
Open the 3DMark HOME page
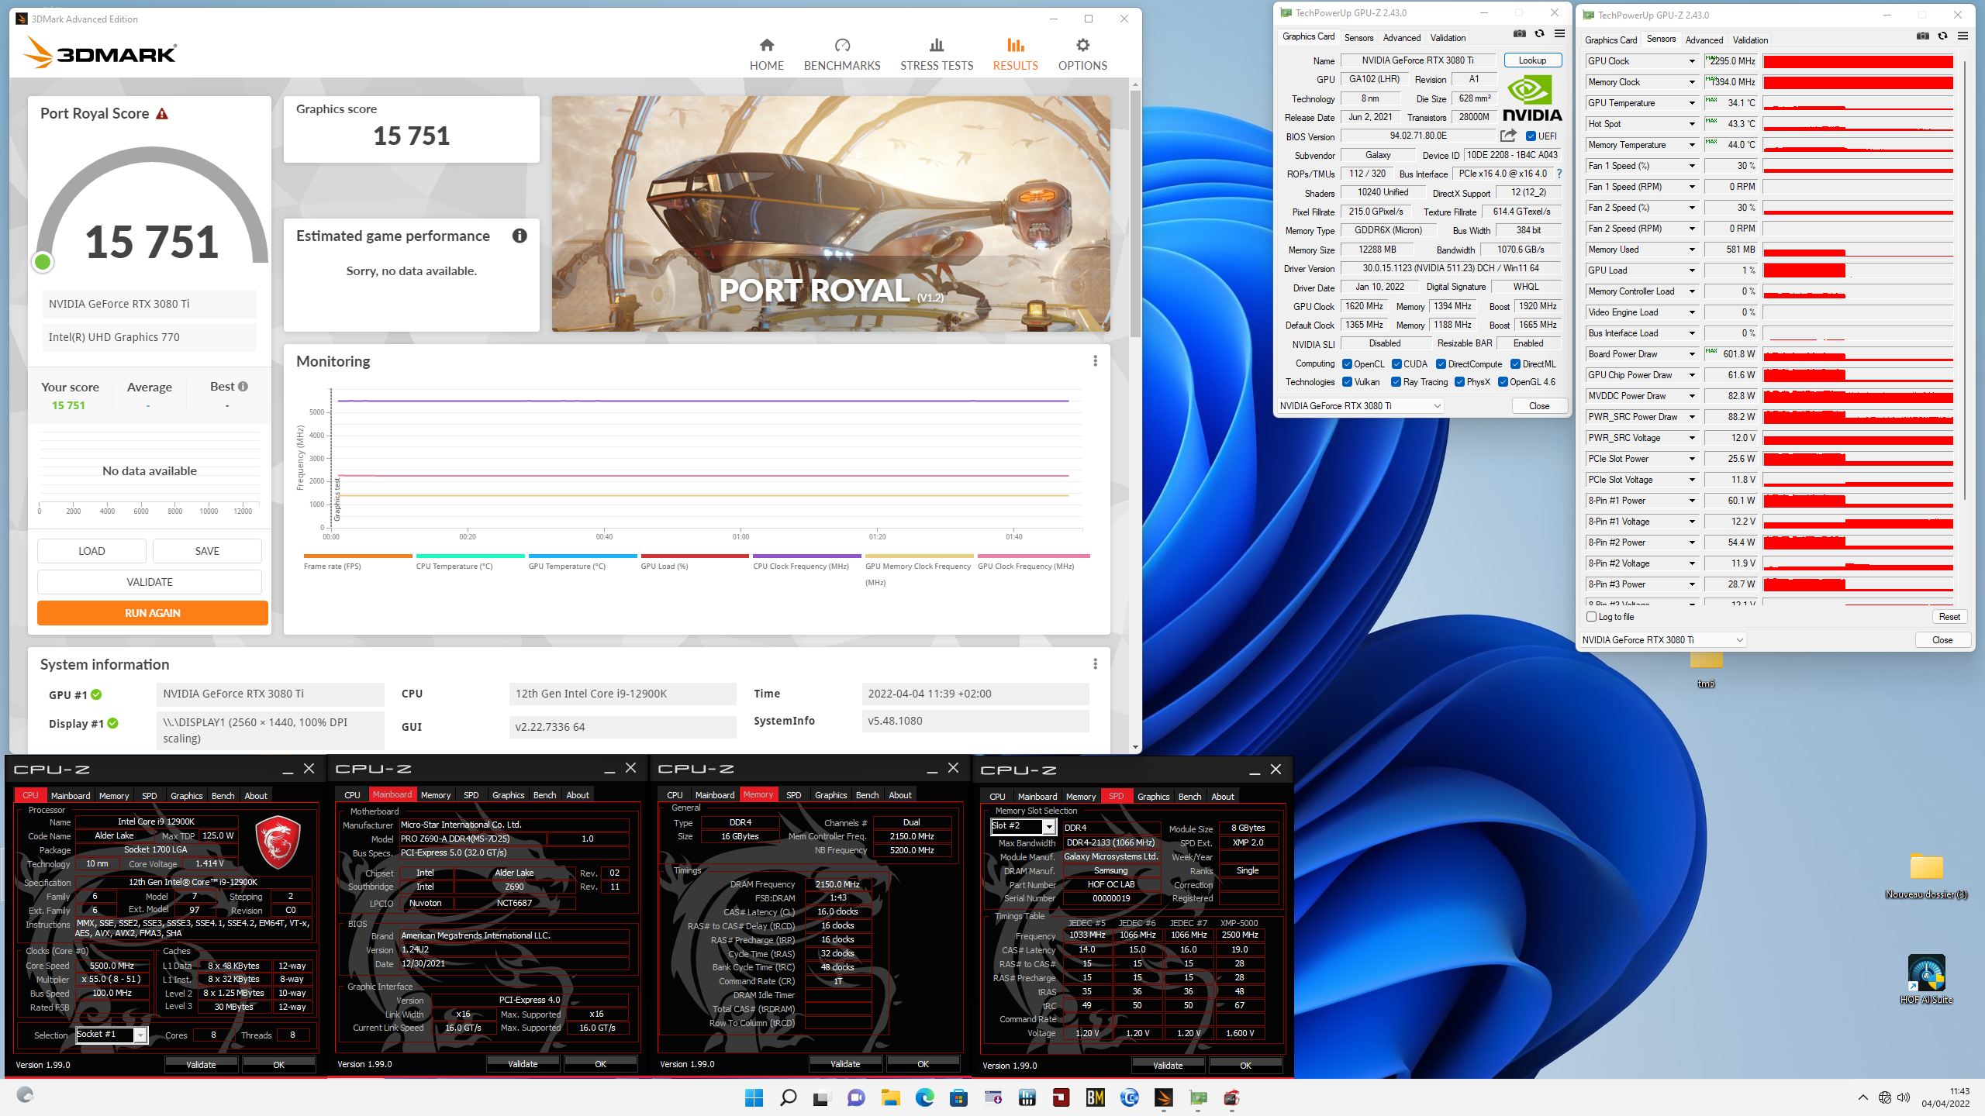766,54
